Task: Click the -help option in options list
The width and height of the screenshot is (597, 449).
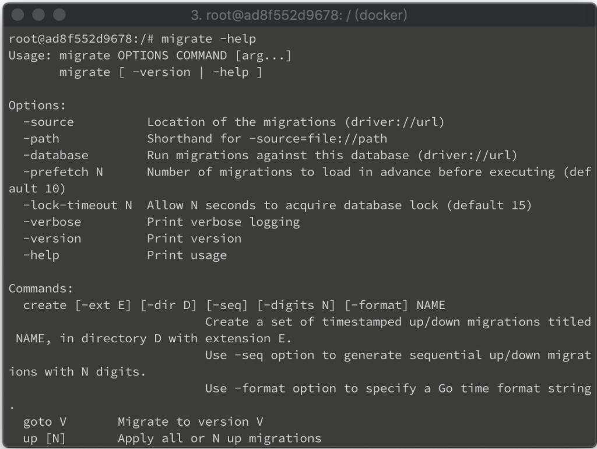Action: click(x=41, y=255)
